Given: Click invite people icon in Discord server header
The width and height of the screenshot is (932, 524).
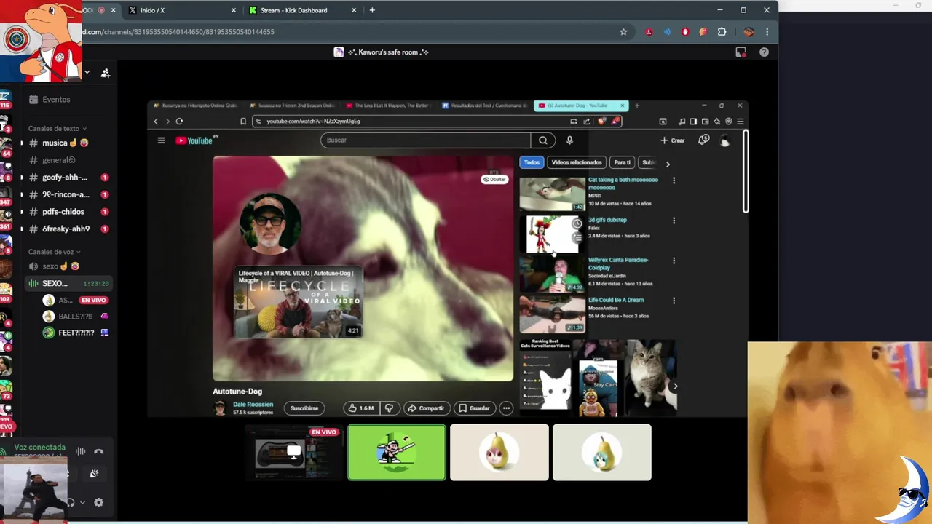Looking at the screenshot, I should (x=106, y=73).
